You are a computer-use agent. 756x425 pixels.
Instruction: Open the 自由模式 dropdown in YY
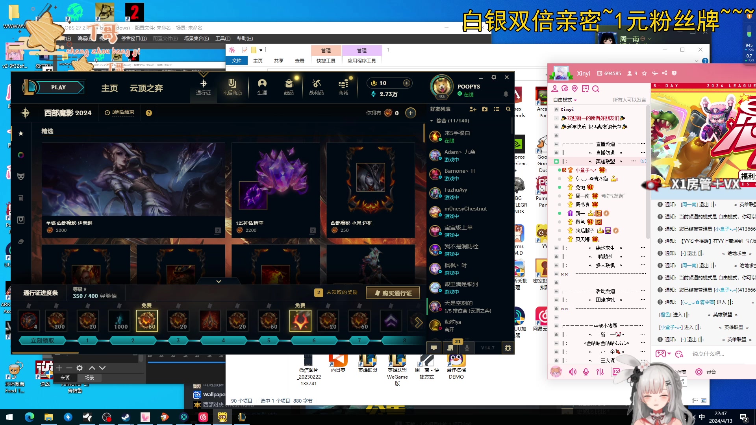tap(565, 100)
